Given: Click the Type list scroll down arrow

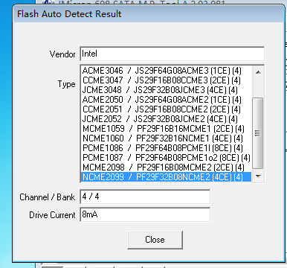Looking at the screenshot, I should tap(258, 176).
